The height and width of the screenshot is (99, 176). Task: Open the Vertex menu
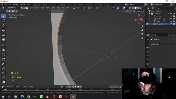click(x=53, y=8)
